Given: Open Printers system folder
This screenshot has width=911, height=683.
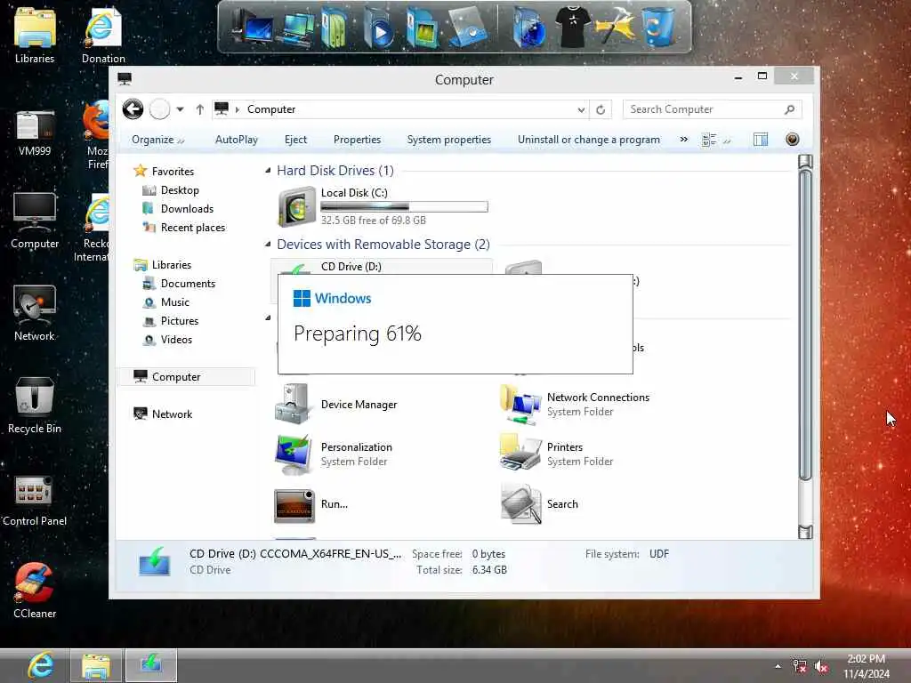Looking at the screenshot, I should click(557, 454).
